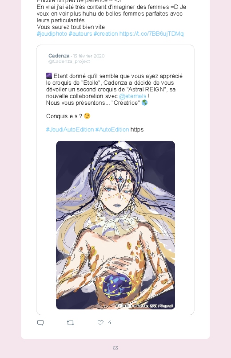The width and height of the screenshot is (231, 358).
Task: Open the t.co/7BB6ujTDMq link
Action: 151,34
